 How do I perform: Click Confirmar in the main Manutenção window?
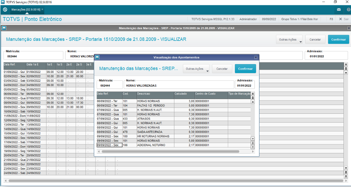click(339, 39)
